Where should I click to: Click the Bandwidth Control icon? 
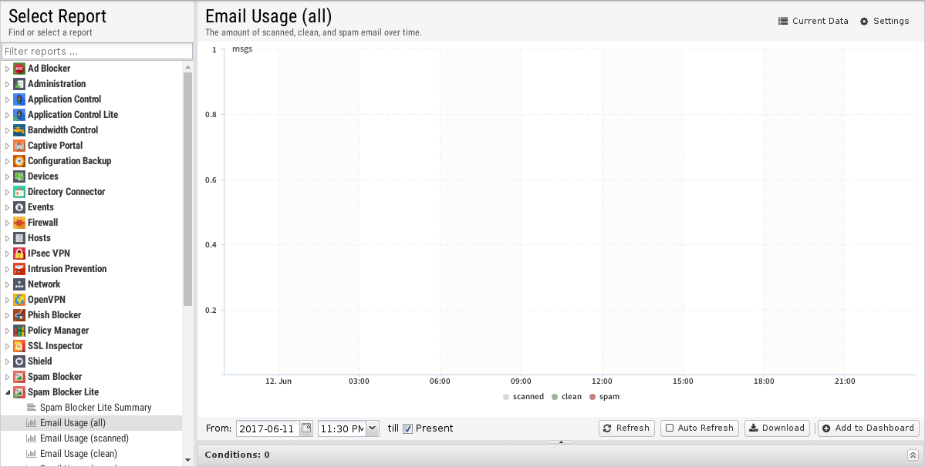click(x=19, y=130)
